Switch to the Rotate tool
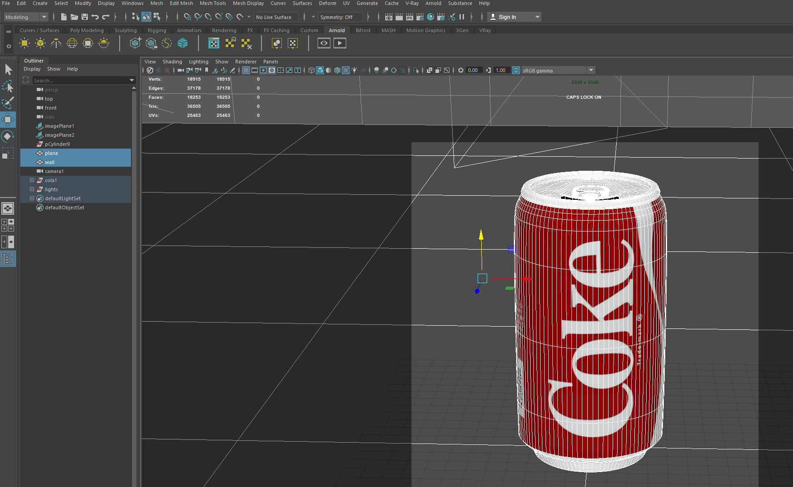Image resolution: width=793 pixels, height=487 pixels. 8,136
